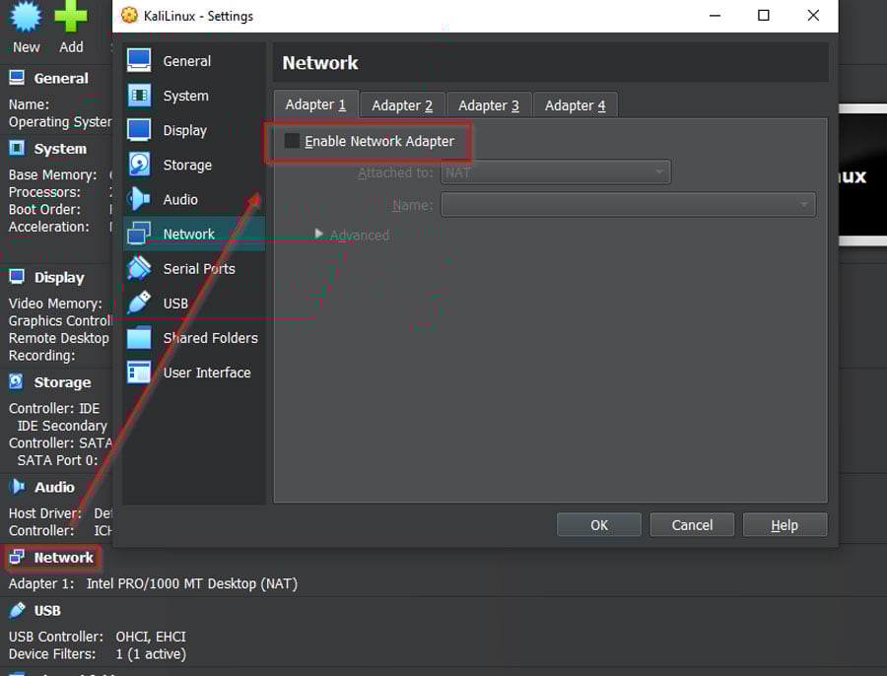Image resolution: width=887 pixels, height=676 pixels.
Task: Select Serial Ports in the settings list
Action: (x=194, y=268)
